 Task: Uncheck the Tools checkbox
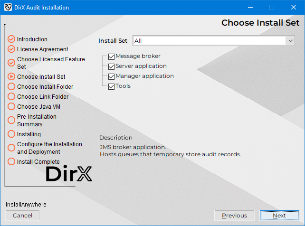[112, 86]
